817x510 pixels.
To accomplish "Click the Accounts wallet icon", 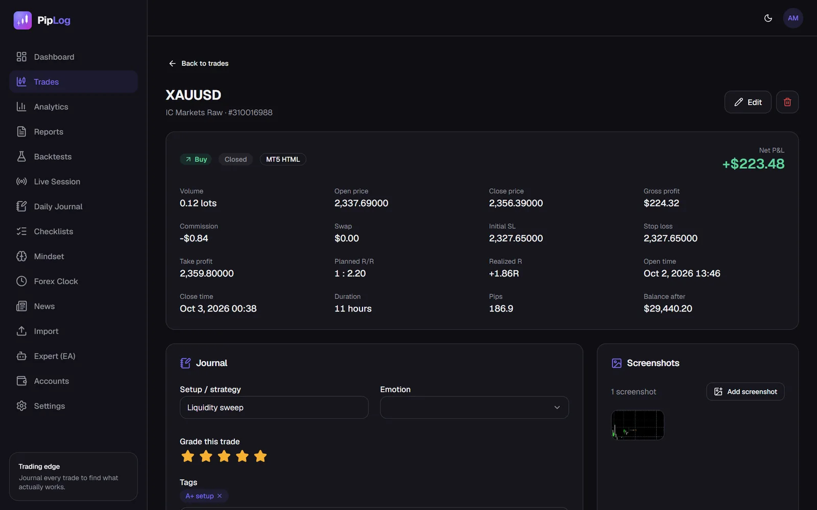I will (x=21, y=381).
